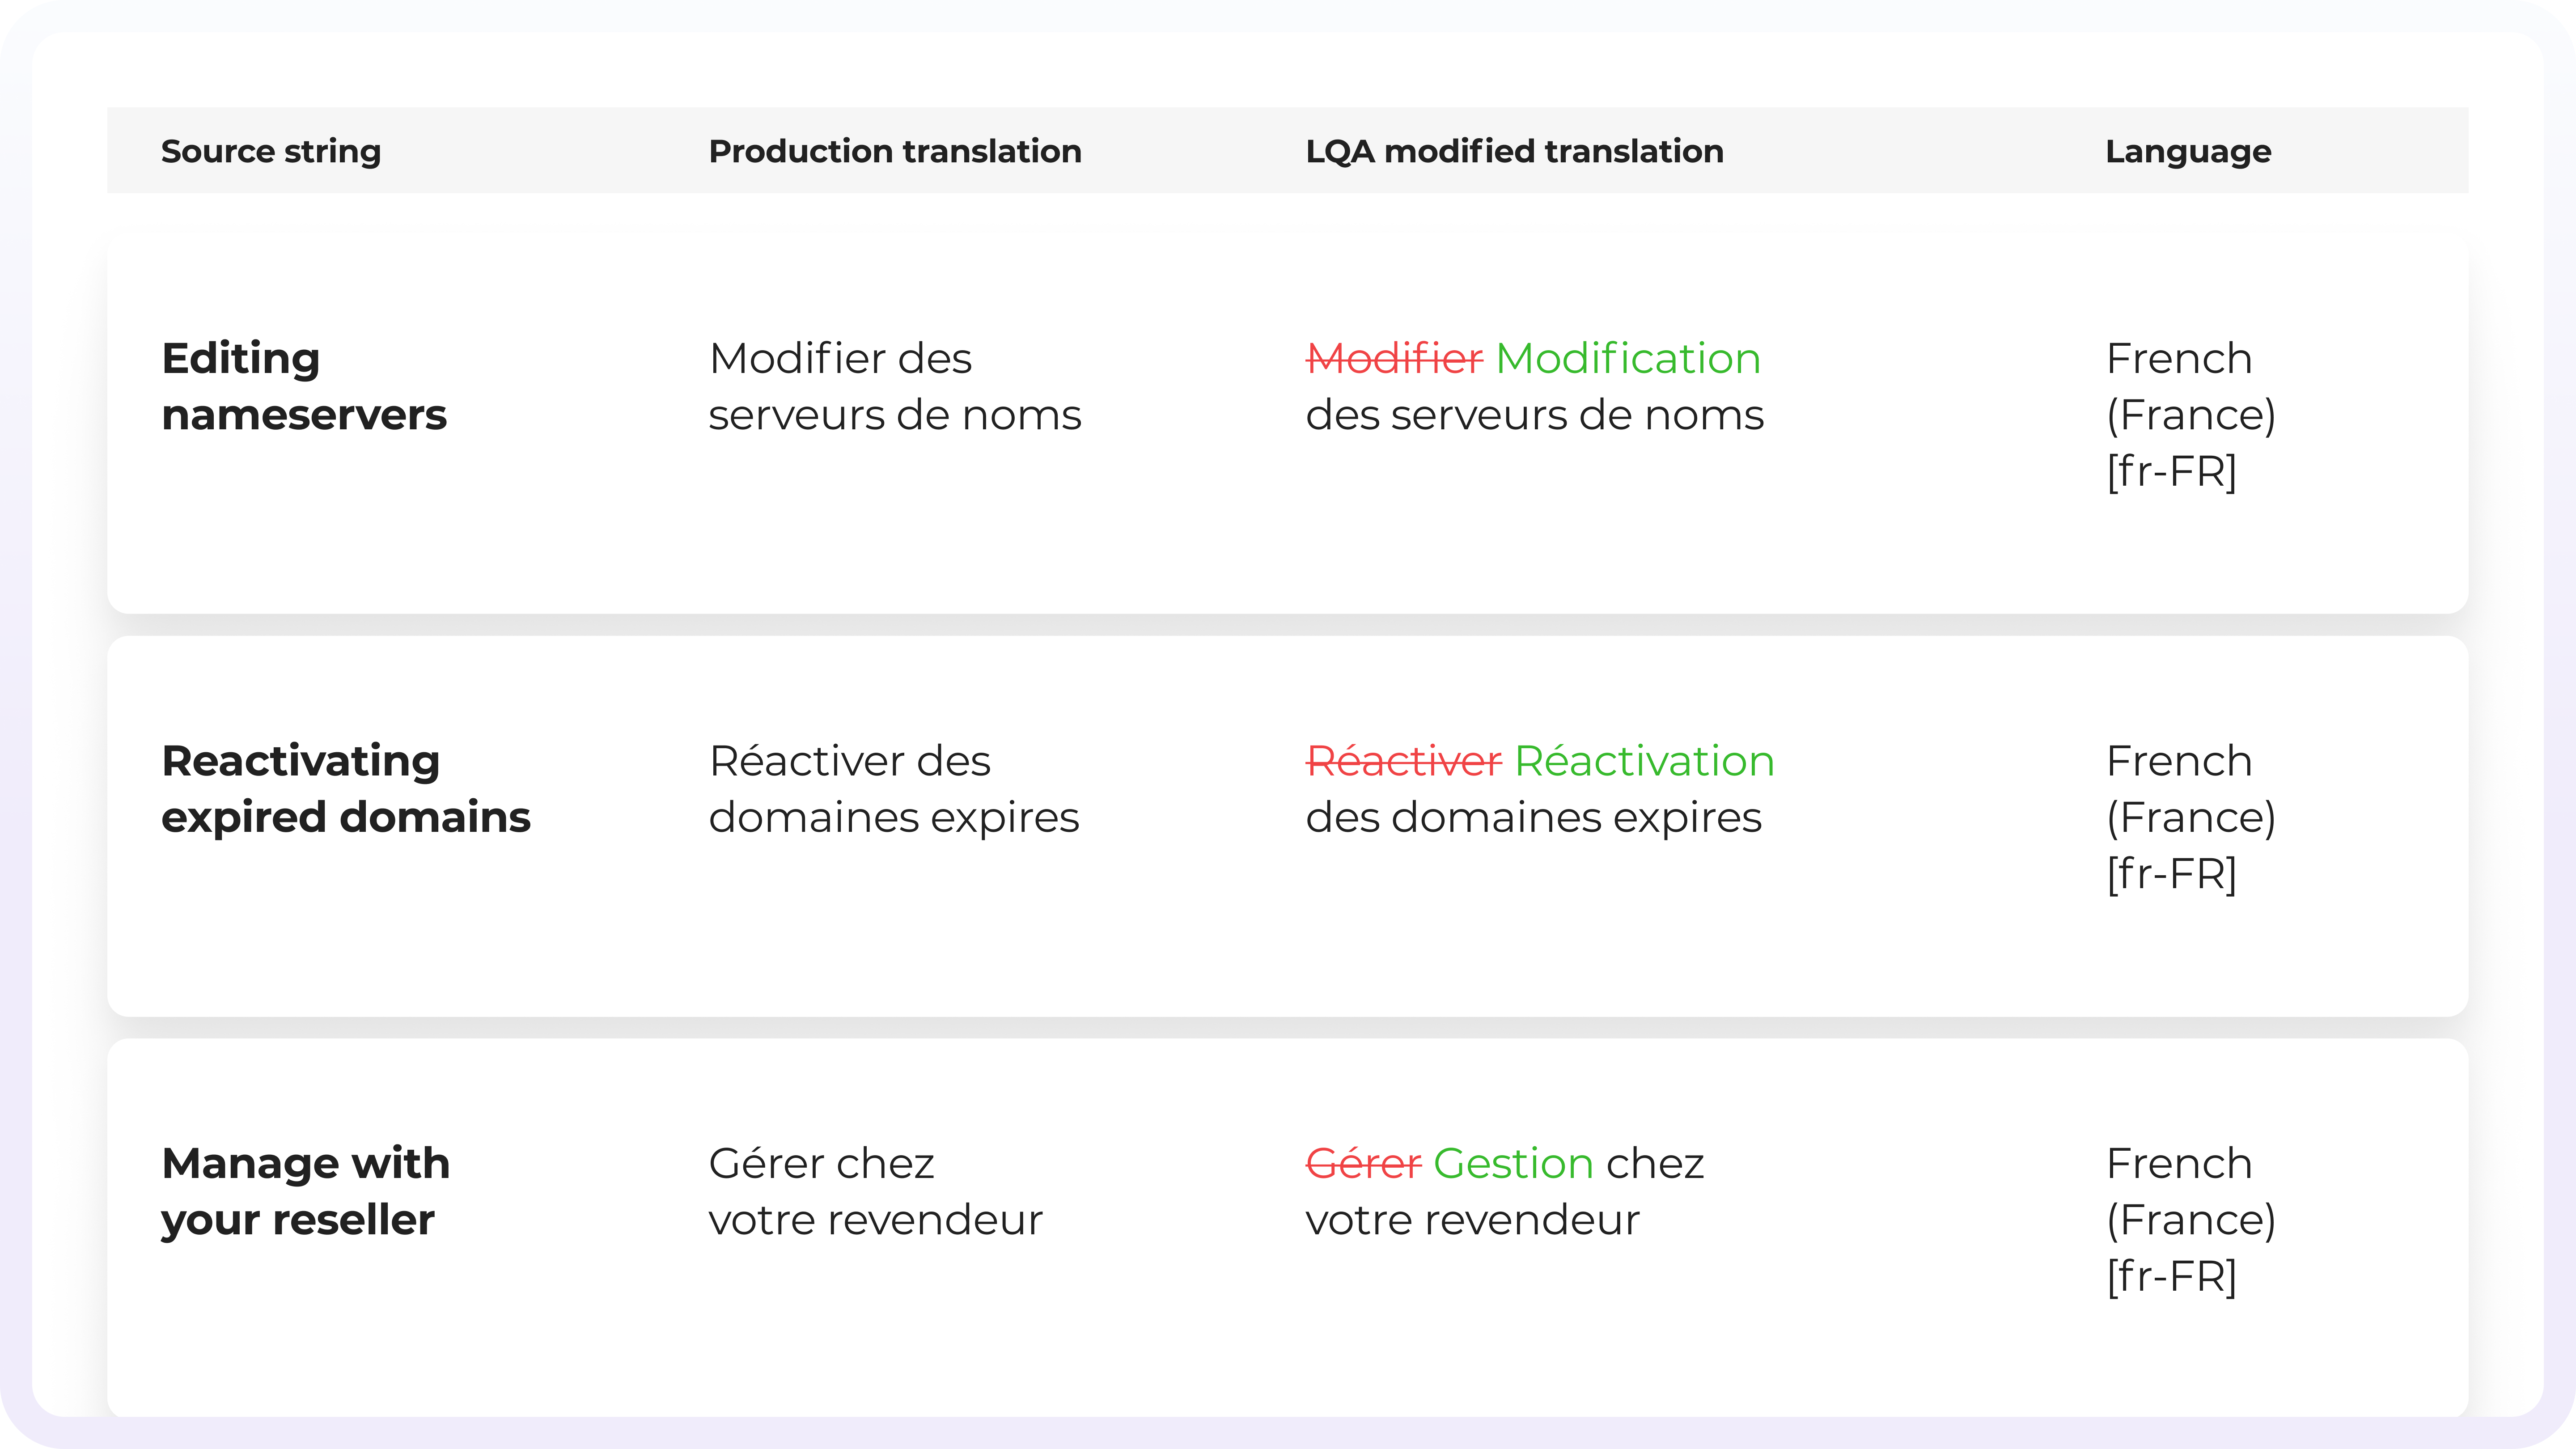Click the language cell in Editing nameservers row
The width and height of the screenshot is (2576, 1449).
click(x=2190, y=414)
